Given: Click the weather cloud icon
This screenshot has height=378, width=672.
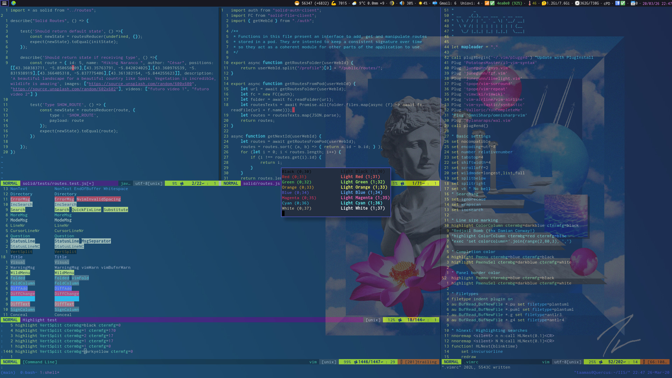Looking at the screenshot, I should pos(354,3).
